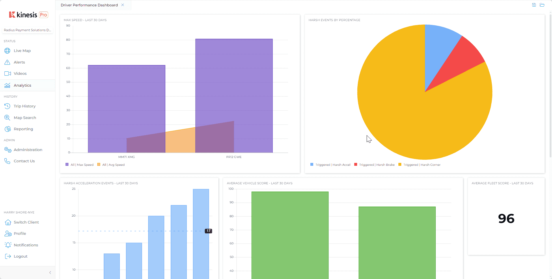Click the Trip History clock icon
Screen dimensions: 552x279
[x=8, y=106]
